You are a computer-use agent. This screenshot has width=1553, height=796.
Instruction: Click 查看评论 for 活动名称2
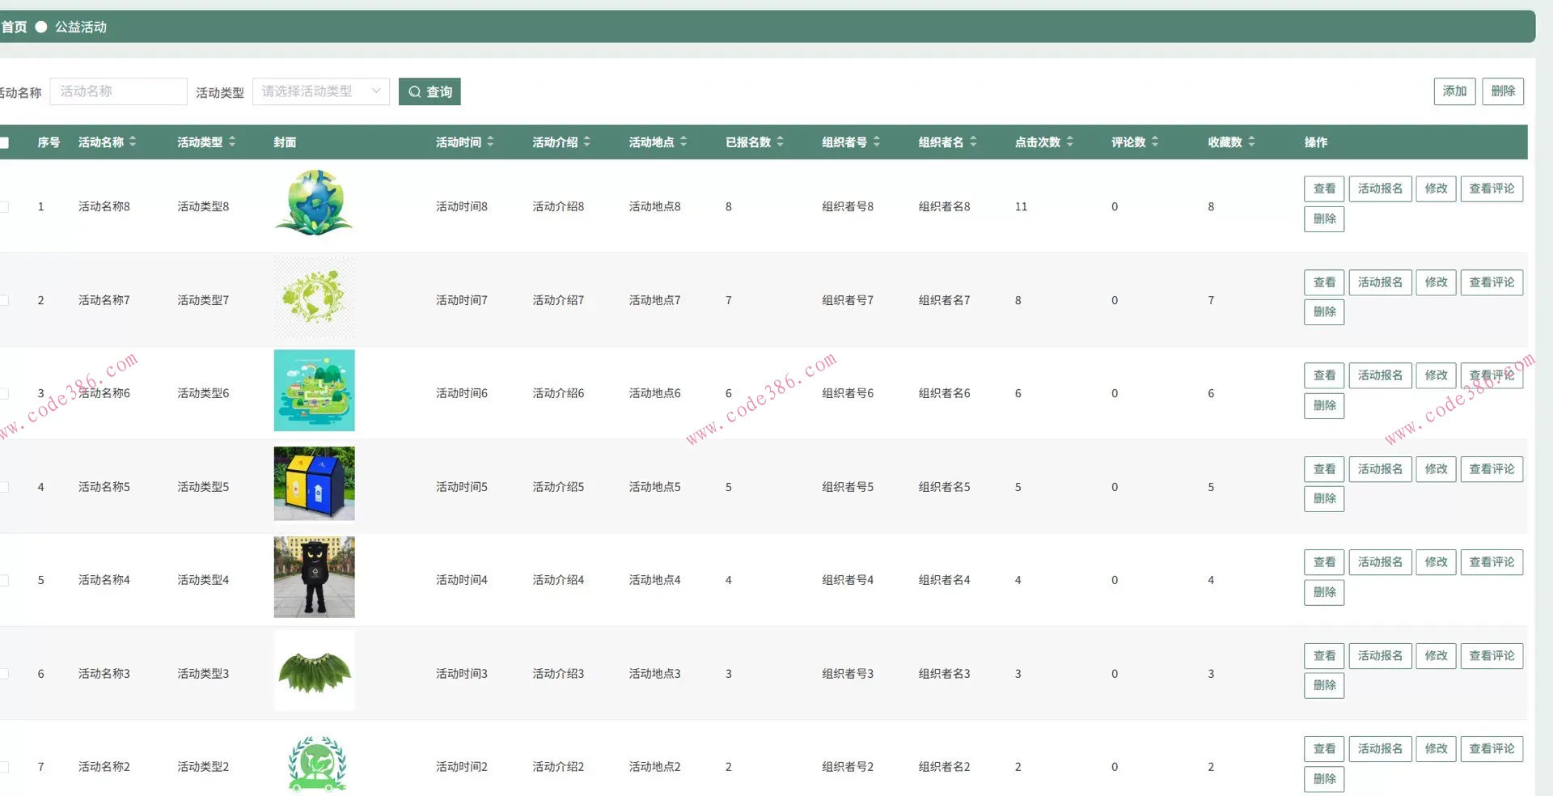pos(1492,749)
